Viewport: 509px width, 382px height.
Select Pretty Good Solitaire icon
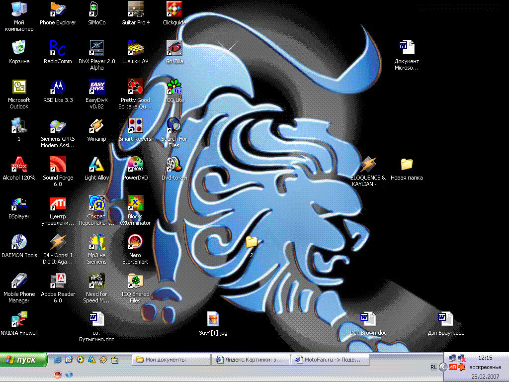pyautogui.click(x=135, y=87)
